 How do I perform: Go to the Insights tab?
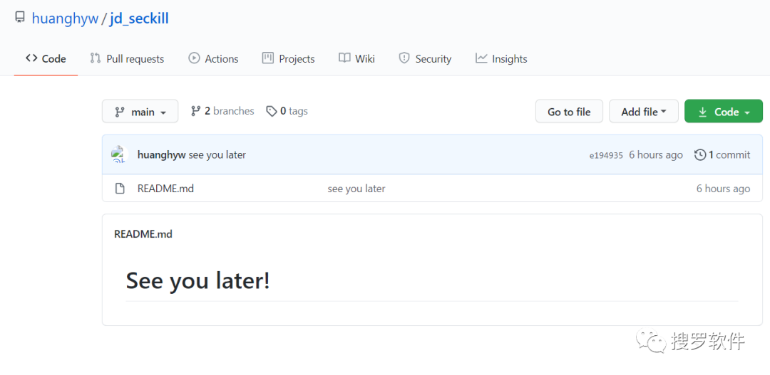point(501,59)
